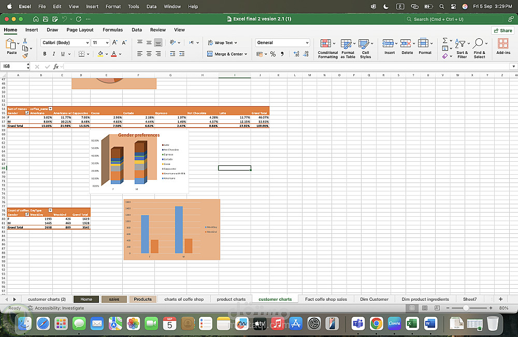The image size is (518, 337).
Task: Click Merge & Center button
Action: [x=227, y=54]
